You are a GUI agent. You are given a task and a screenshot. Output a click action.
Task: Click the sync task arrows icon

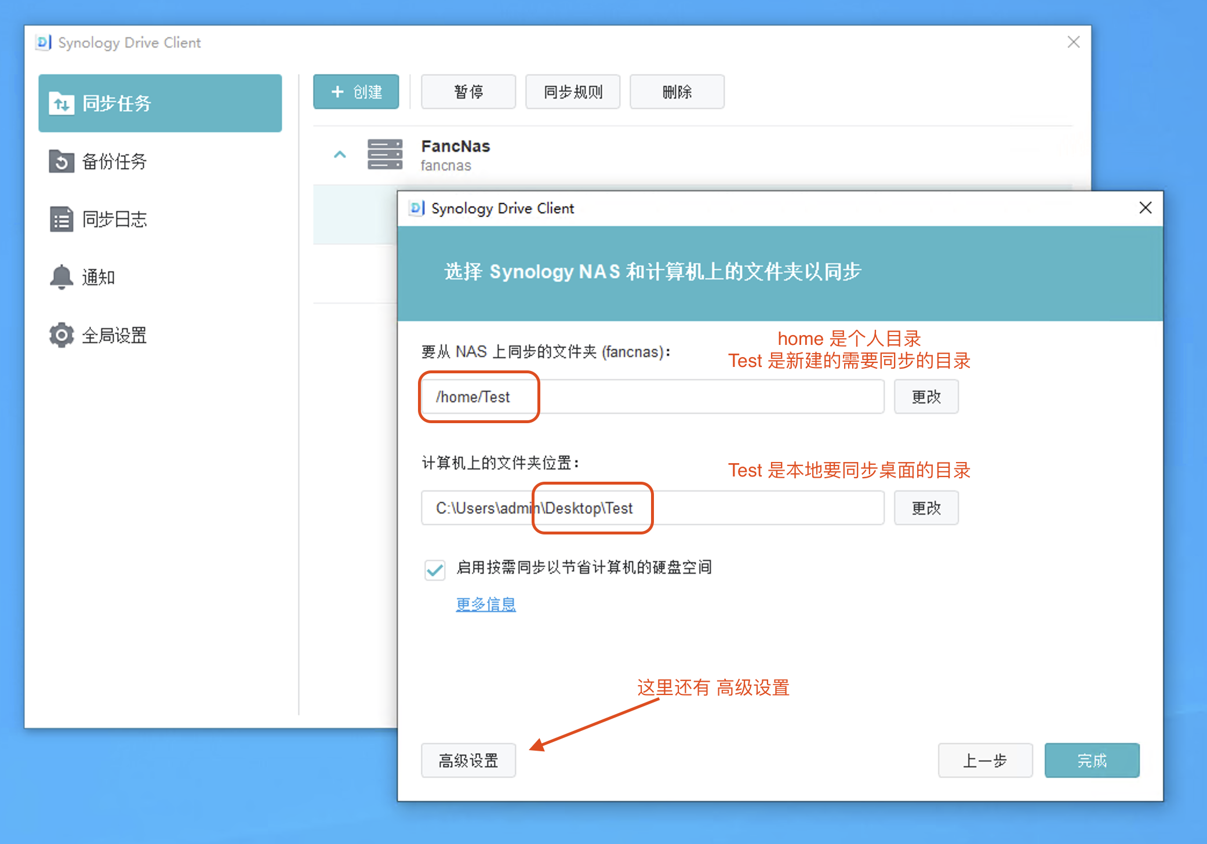click(61, 103)
